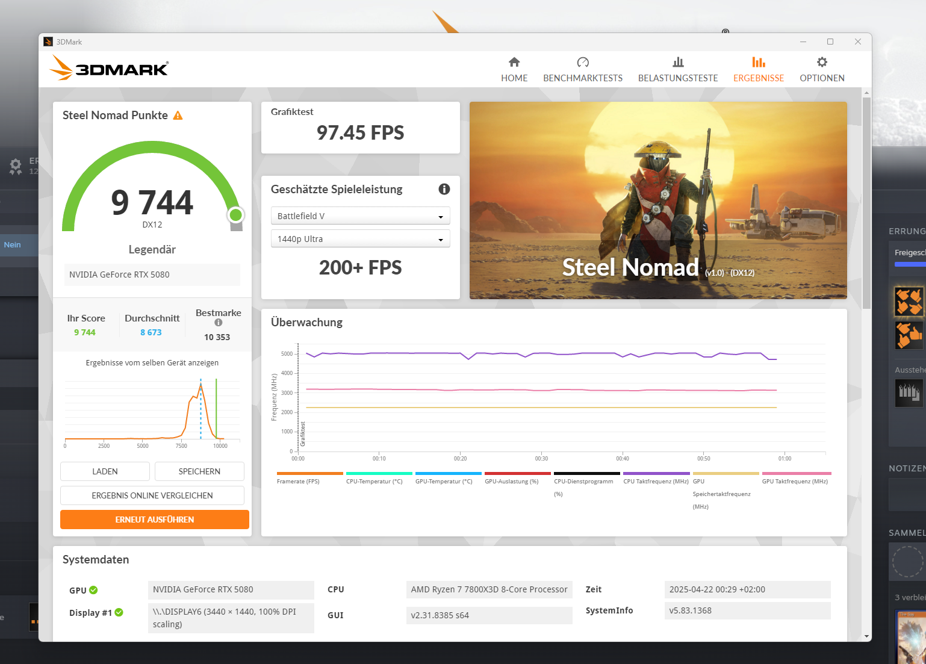Switch to the BELASTUNGSTESTE tab
The width and height of the screenshot is (926, 664).
678,70
